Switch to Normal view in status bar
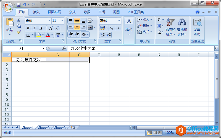The height and width of the screenshot is (138, 221). [x=150, y=133]
